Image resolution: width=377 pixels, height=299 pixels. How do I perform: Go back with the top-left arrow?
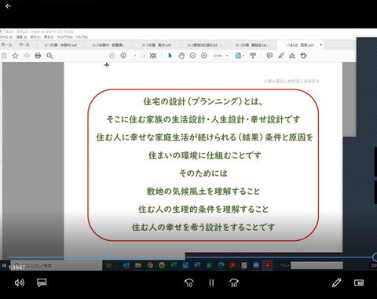coord(8,6)
